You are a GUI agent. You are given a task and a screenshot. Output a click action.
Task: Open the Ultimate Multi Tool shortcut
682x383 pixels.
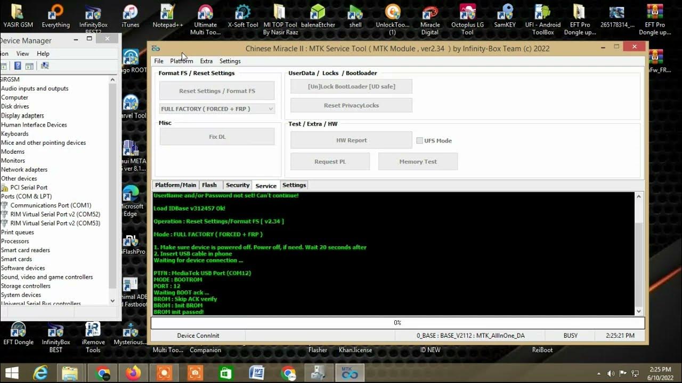[x=205, y=19]
